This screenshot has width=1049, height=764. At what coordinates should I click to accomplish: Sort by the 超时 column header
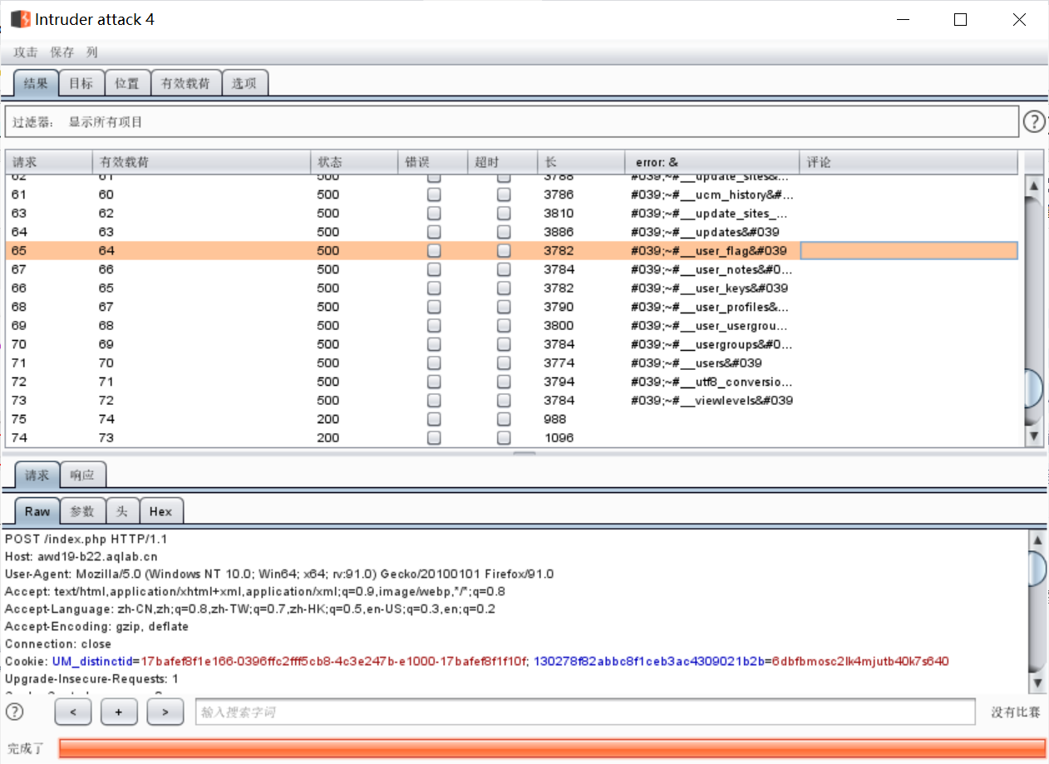(x=502, y=162)
